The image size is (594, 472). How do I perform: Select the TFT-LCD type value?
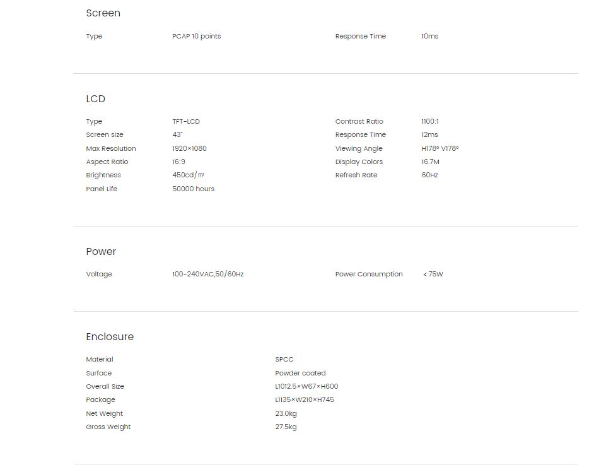click(x=186, y=121)
